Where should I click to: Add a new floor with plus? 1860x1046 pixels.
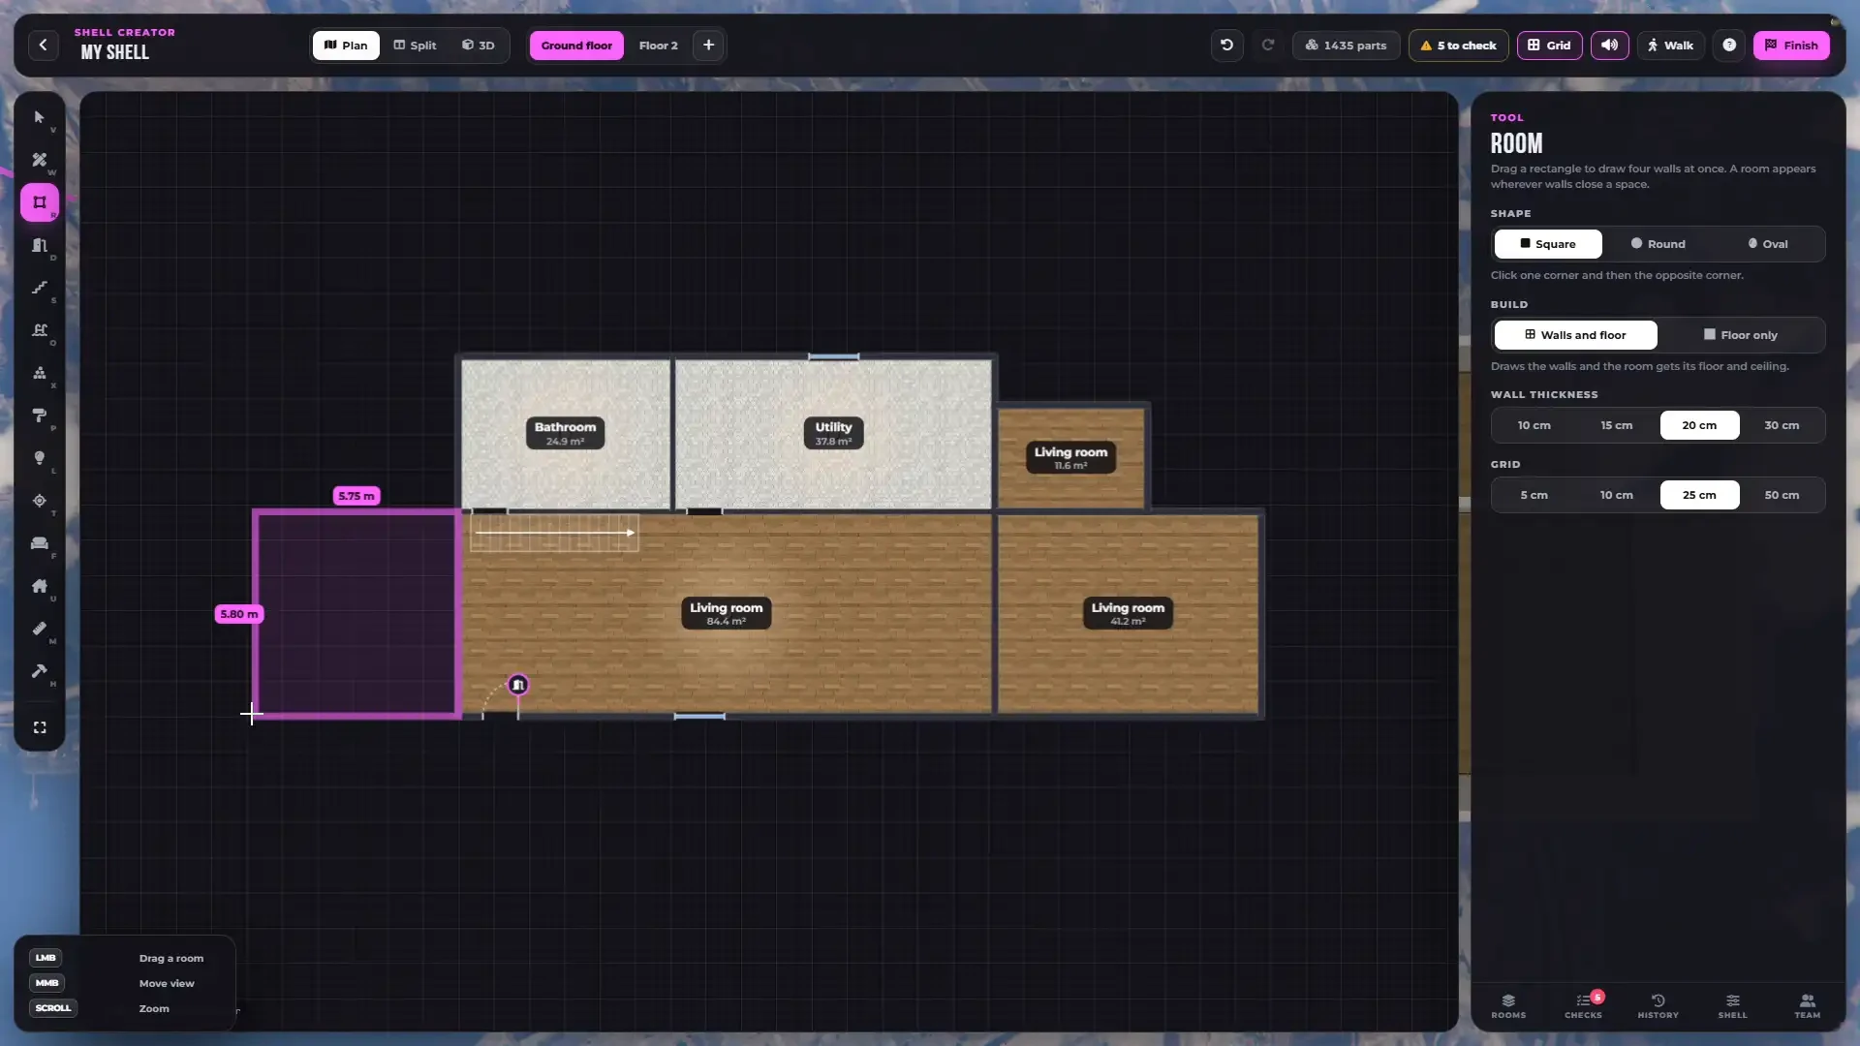point(708,46)
